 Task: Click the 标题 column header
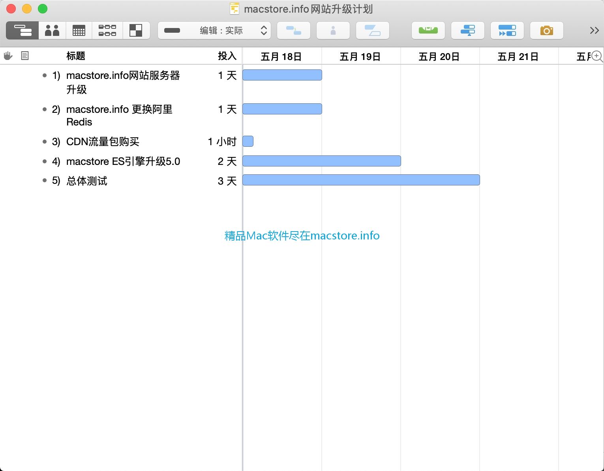click(76, 56)
